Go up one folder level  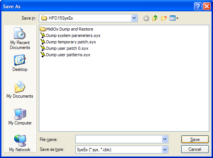[155, 18]
